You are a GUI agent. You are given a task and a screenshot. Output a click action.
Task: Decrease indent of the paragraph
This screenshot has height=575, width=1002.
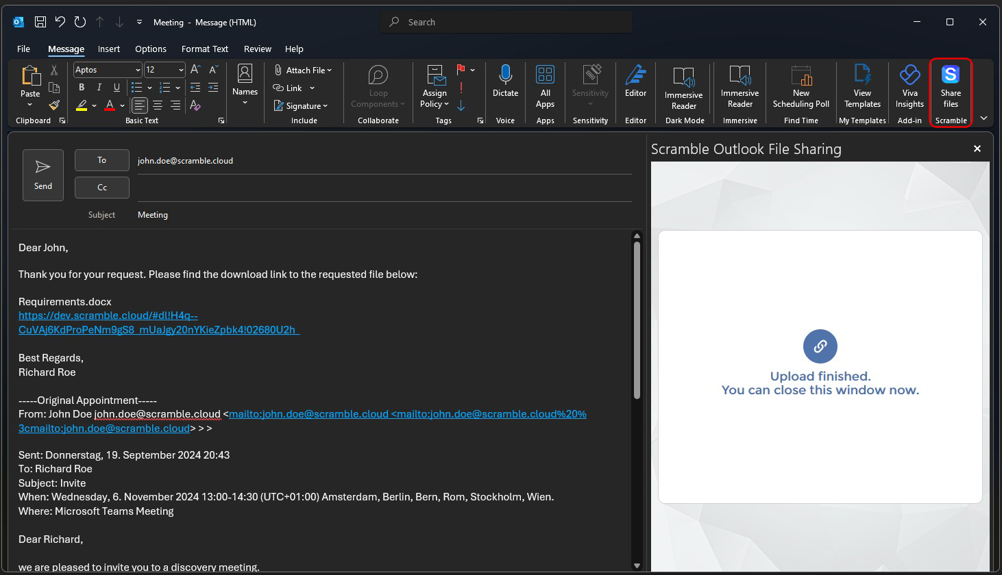(x=195, y=88)
